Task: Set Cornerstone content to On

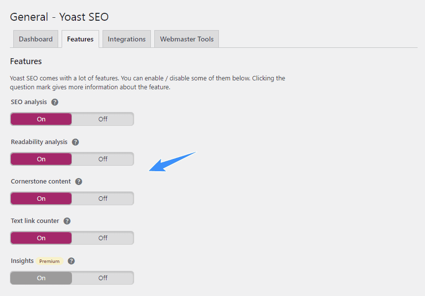Action: (x=41, y=199)
